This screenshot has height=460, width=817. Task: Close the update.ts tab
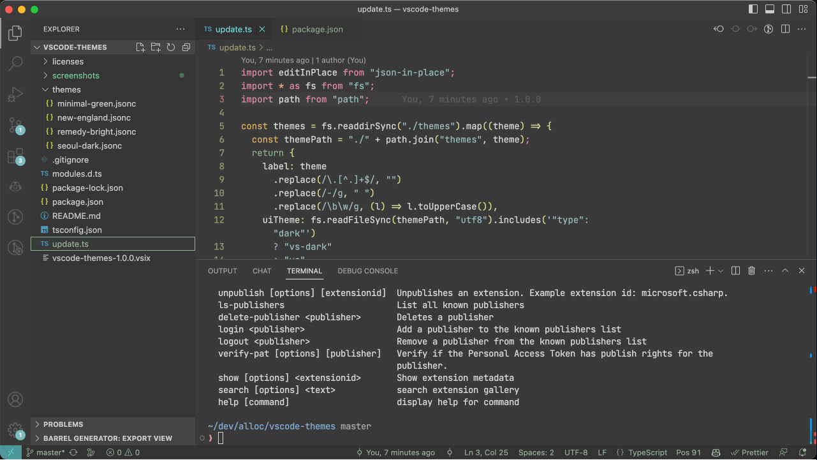(x=262, y=29)
